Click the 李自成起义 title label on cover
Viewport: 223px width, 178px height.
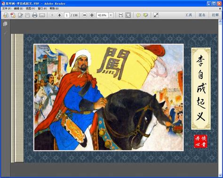[x=201, y=89]
